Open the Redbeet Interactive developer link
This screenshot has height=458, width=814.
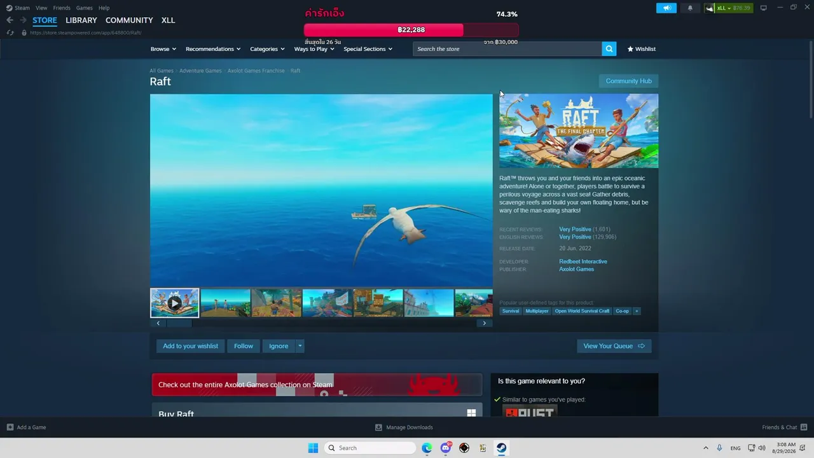pos(583,261)
